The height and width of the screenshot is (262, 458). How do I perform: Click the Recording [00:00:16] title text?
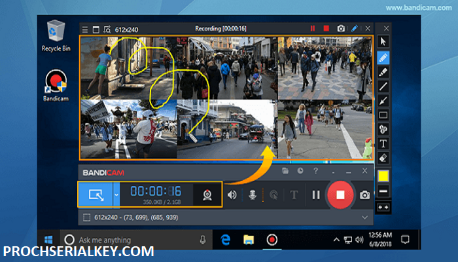point(220,29)
